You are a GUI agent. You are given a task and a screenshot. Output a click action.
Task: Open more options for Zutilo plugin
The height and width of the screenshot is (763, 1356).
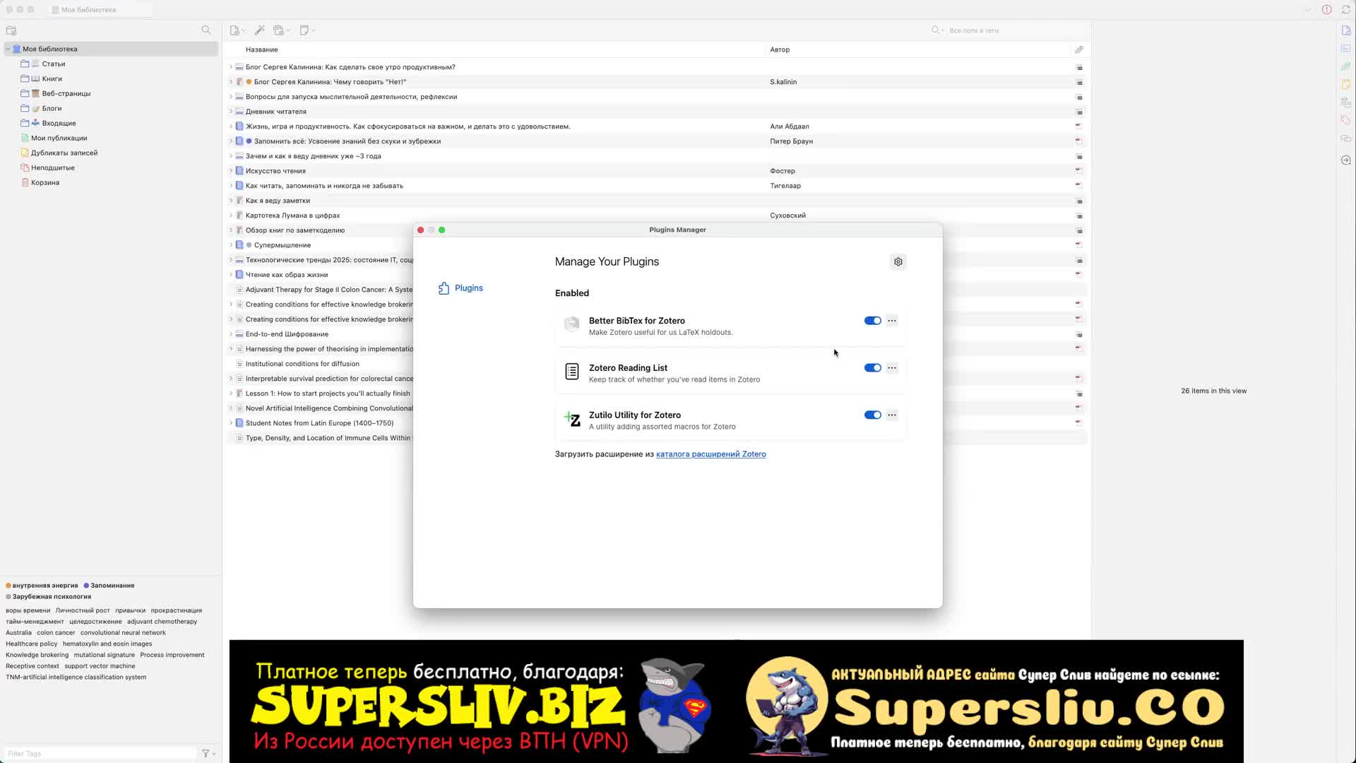pyautogui.click(x=892, y=415)
